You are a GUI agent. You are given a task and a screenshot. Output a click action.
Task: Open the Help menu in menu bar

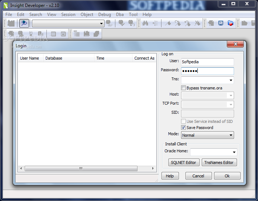click(147, 15)
